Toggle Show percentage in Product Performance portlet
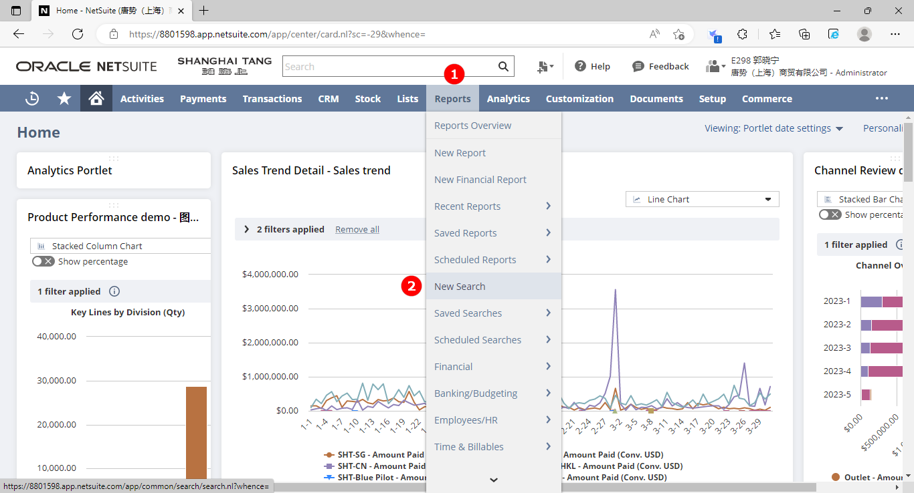This screenshot has width=914, height=493. click(x=43, y=261)
